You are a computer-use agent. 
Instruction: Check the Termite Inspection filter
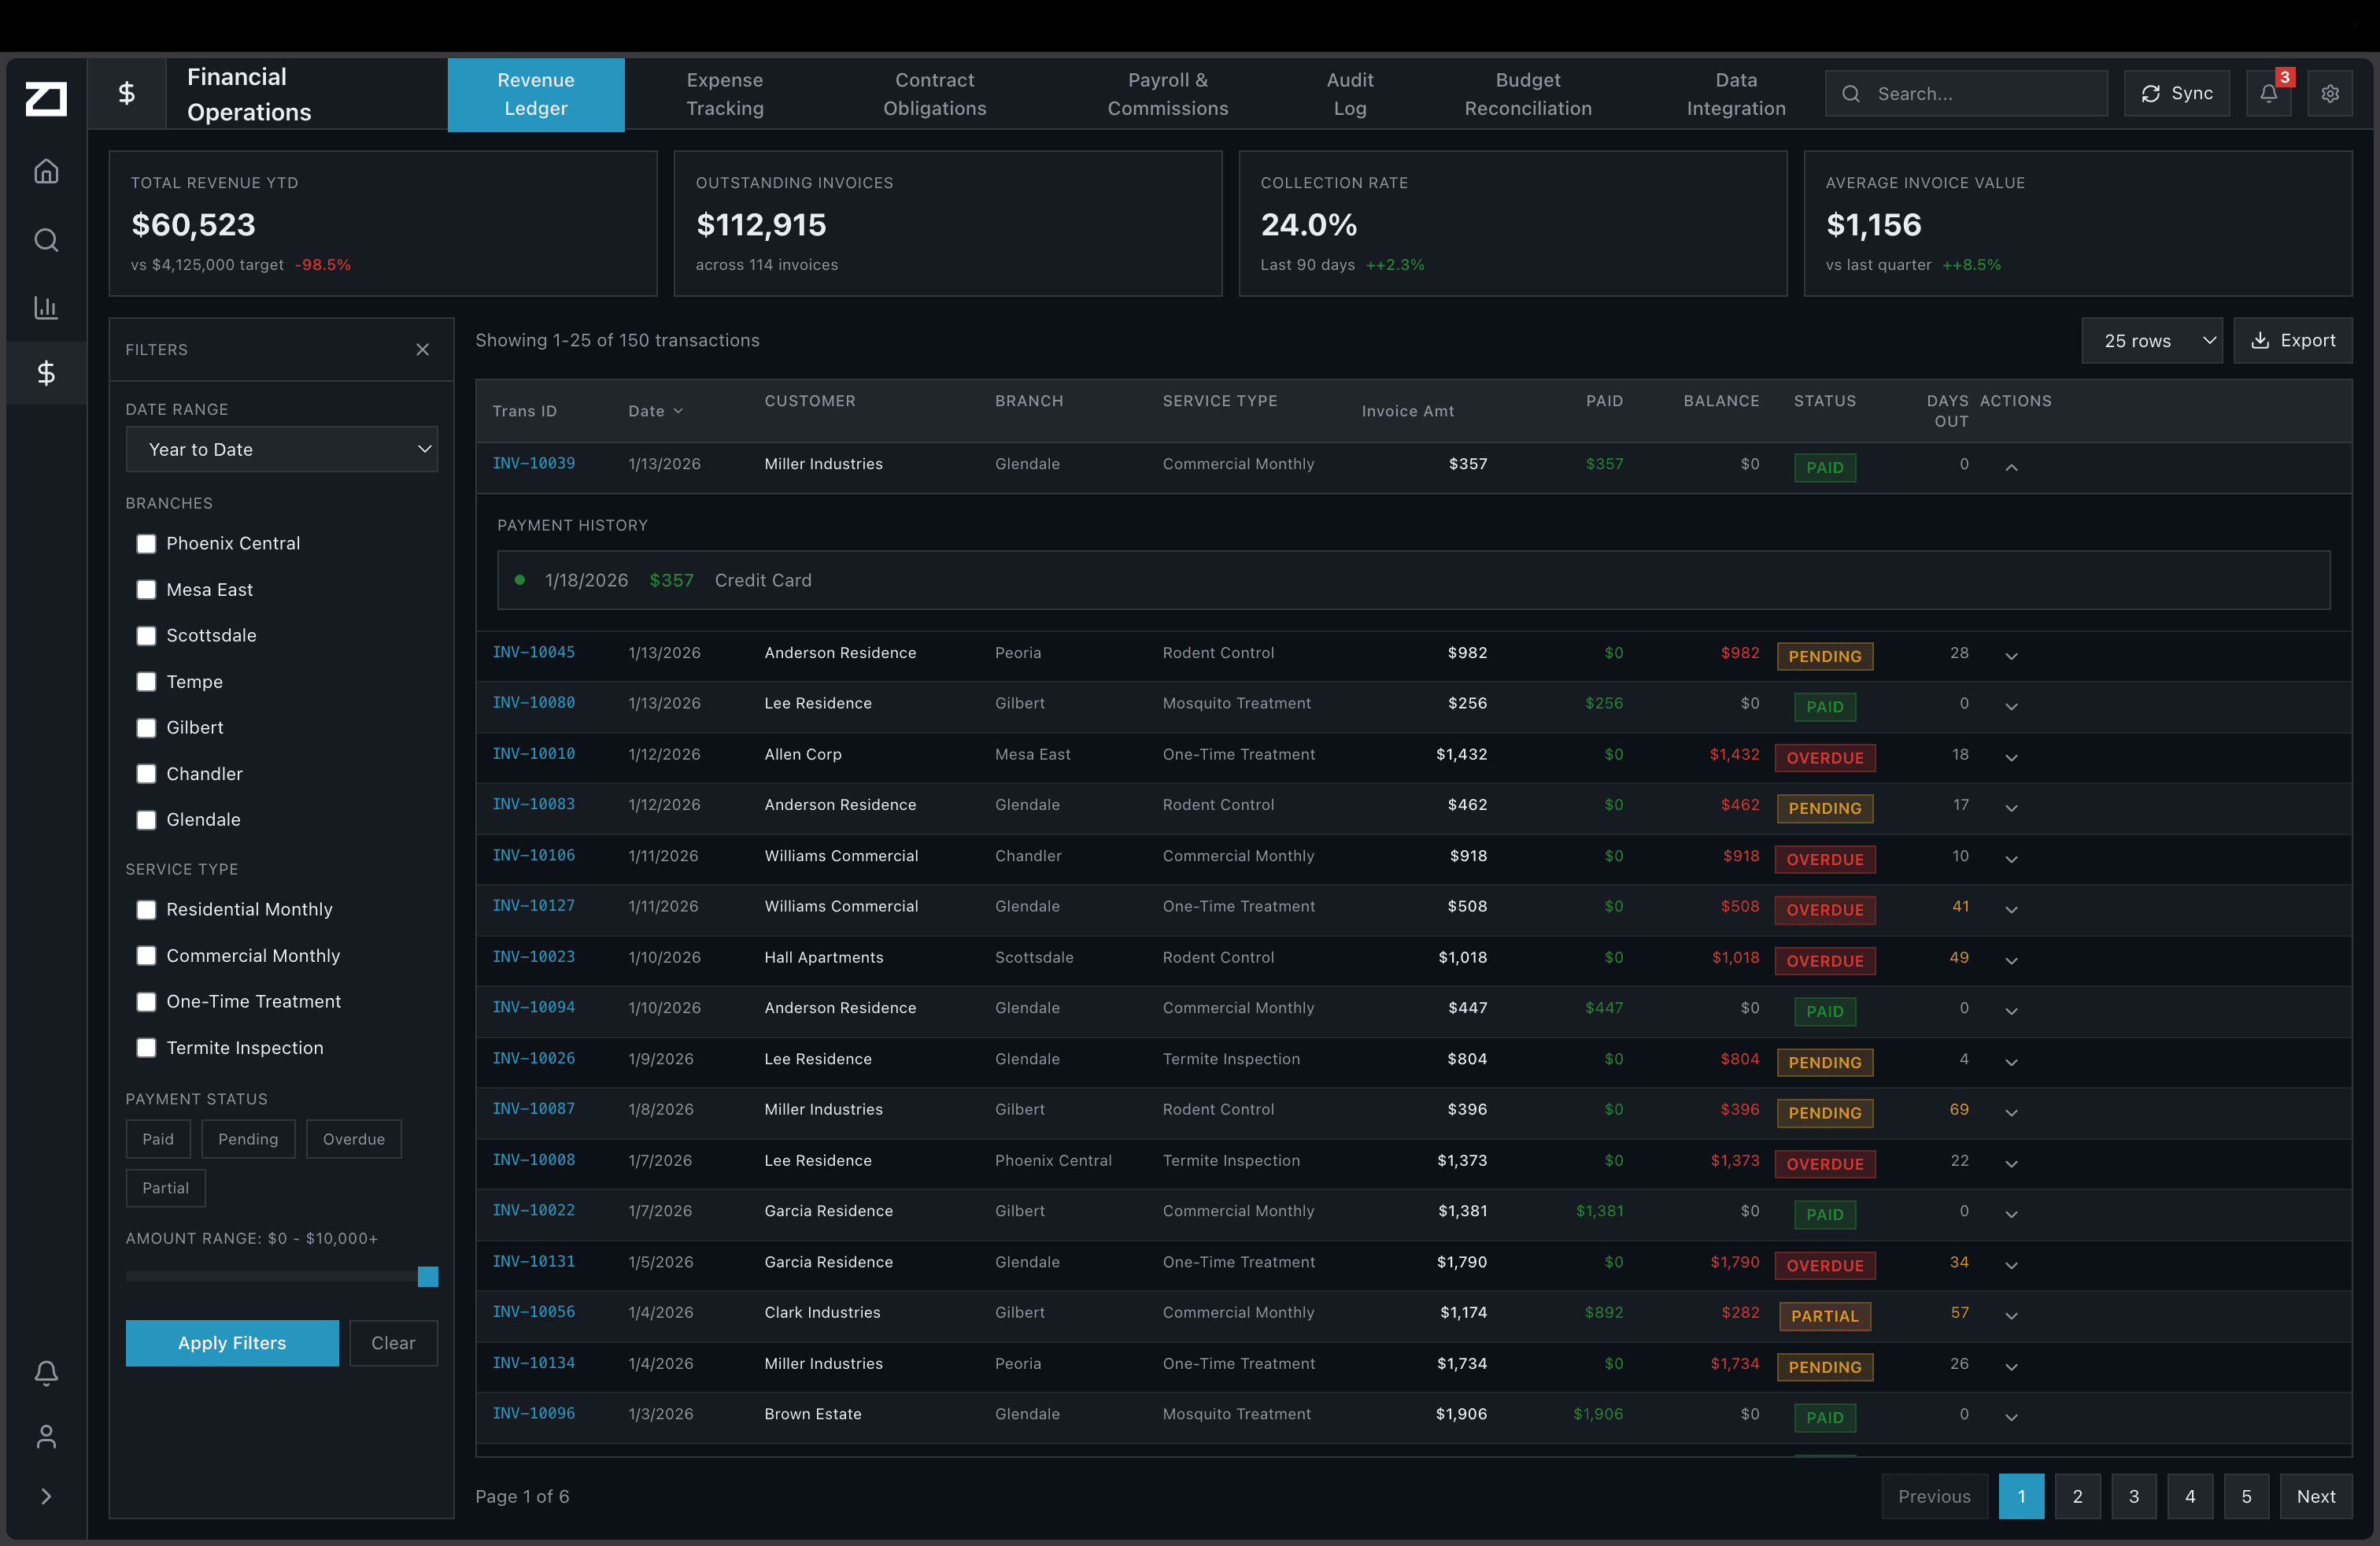pyautogui.click(x=146, y=1047)
